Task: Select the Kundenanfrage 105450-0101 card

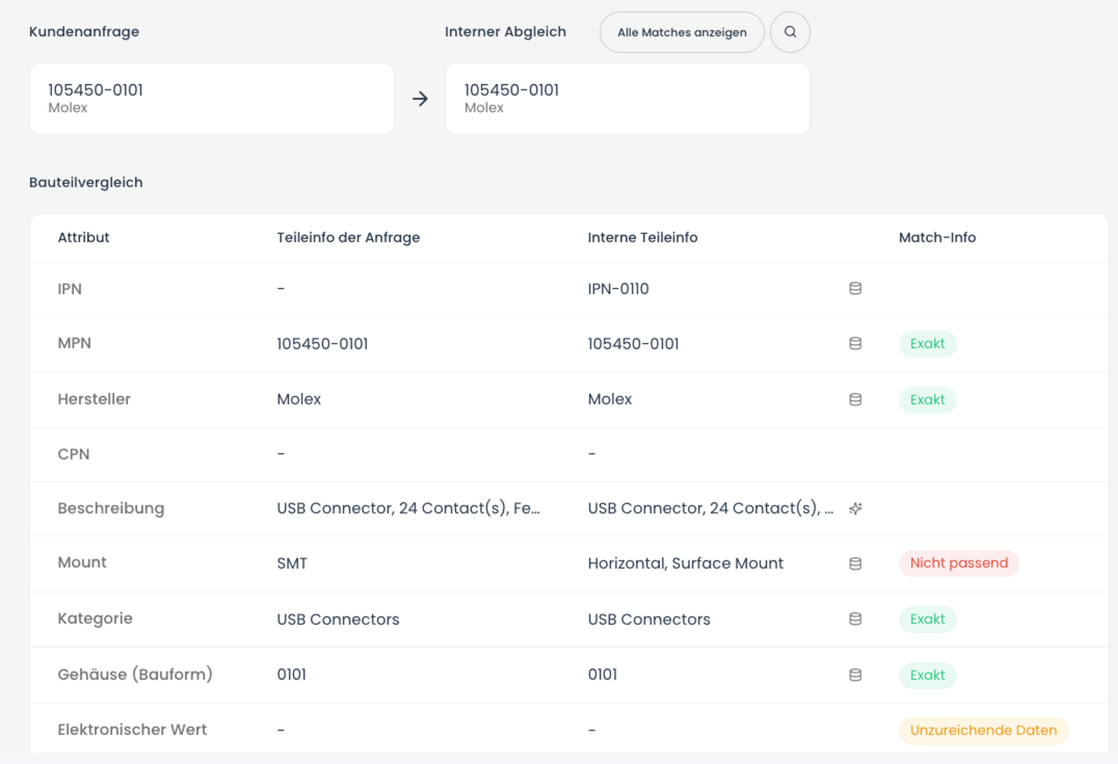Action: pyautogui.click(x=212, y=98)
